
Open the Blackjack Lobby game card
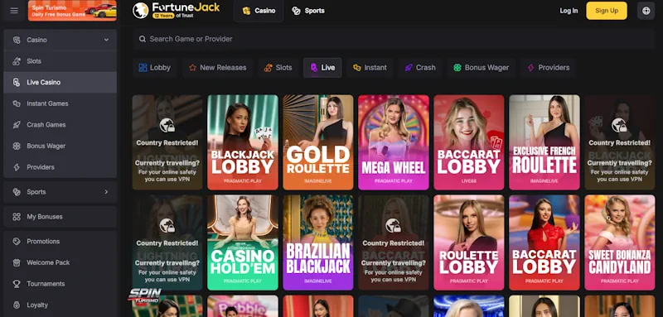coord(243,142)
